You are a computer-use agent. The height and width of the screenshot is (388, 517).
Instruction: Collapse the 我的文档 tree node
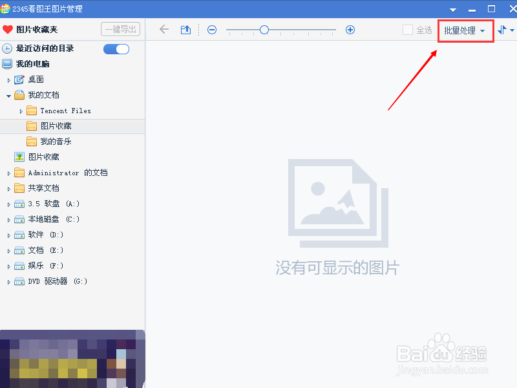(8, 96)
